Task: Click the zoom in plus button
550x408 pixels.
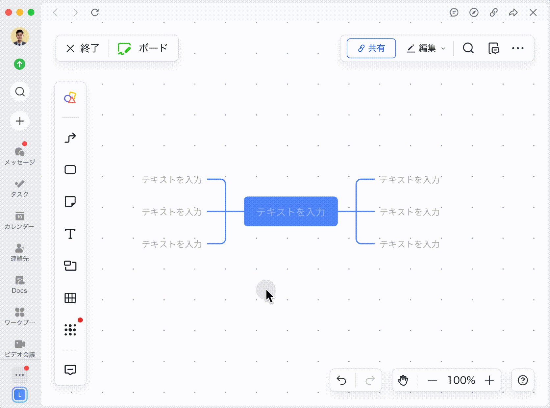Action: [x=489, y=380]
